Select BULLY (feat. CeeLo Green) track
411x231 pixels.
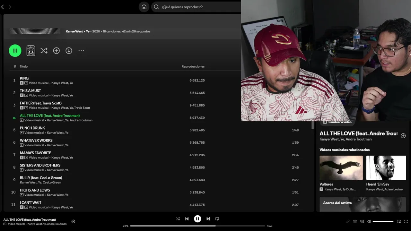[41, 178]
